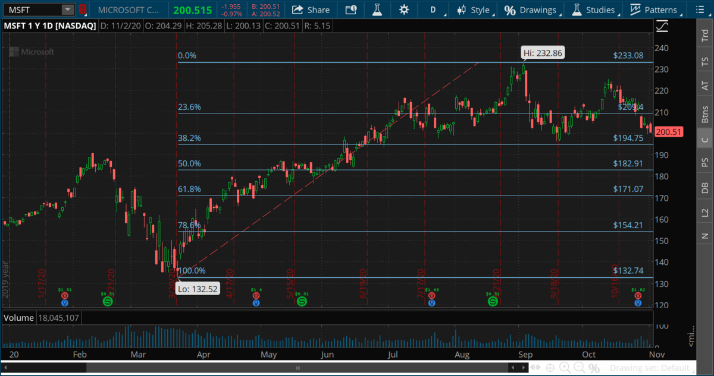The height and width of the screenshot is (376, 714).
Task: Click the flask icon next to Share
Action: 377,10
